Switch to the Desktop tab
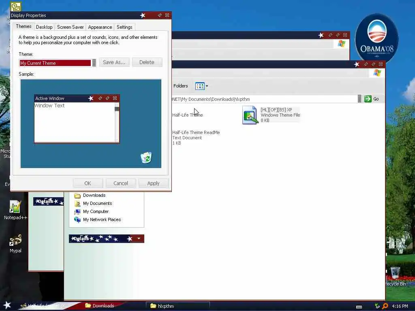This screenshot has height=311, width=415. [x=44, y=27]
